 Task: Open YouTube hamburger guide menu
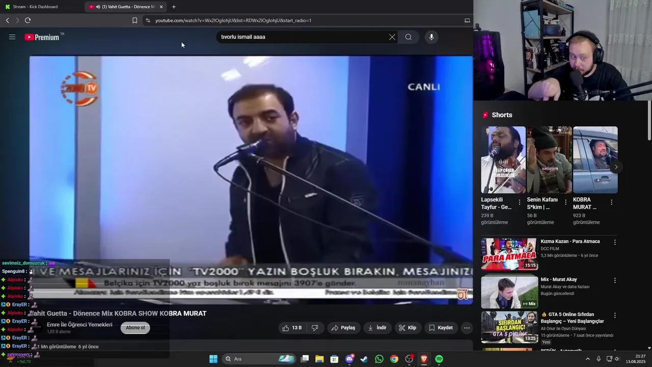(x=12, y=37)
